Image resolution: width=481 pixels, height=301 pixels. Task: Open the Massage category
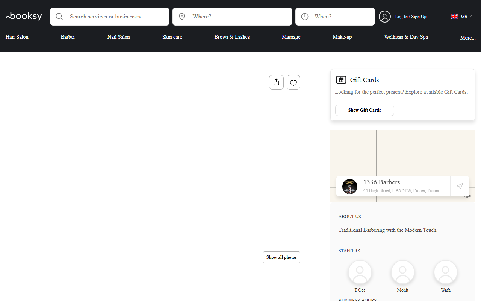[291, 37]
